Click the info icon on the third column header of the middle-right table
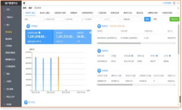The width and height of the screenshot is (182, 110). point(132,56)
